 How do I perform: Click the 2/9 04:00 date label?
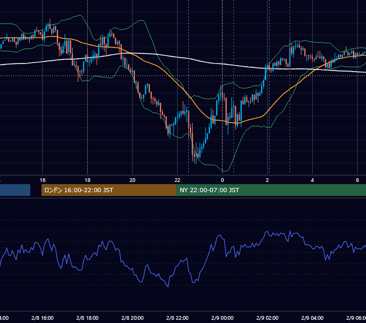[x=312, y=318]
